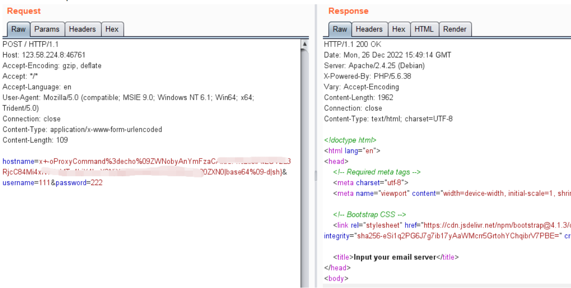Select the Response Raw tab
The image size is (571, 288).
click(340, 29)
